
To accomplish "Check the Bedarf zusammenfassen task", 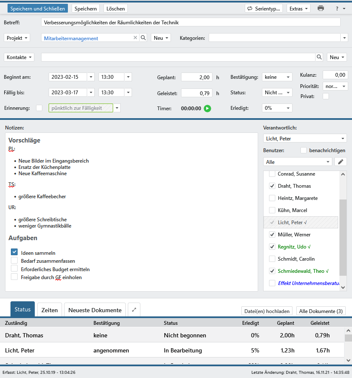I will [x=14, y=261].
